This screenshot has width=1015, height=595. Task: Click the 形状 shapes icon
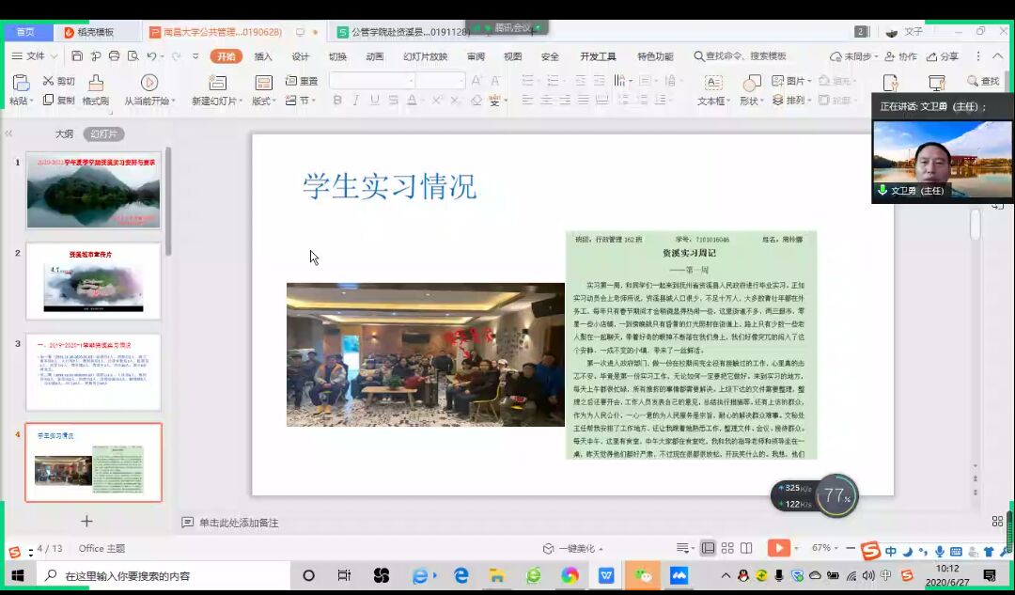(x=752, y=82)
